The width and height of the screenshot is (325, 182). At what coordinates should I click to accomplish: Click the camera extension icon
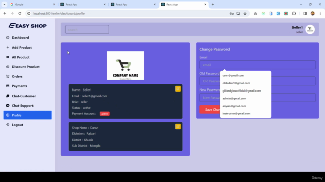point(255,14)
